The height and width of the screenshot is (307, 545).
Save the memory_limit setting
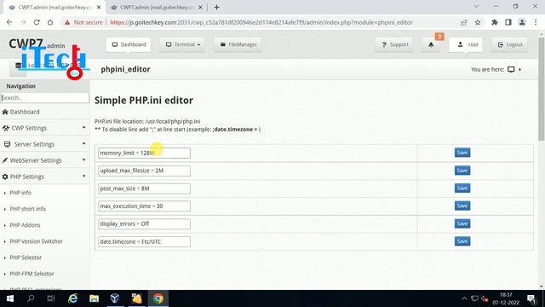tap(462, 153)
